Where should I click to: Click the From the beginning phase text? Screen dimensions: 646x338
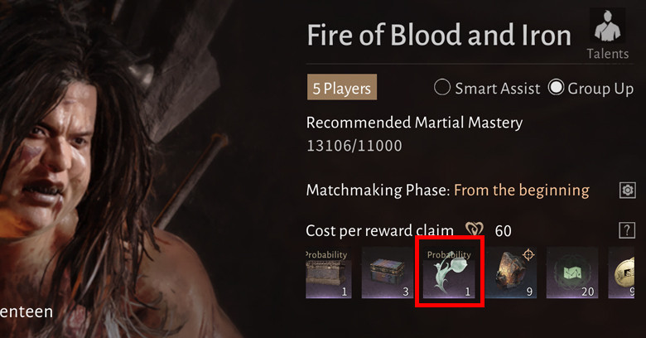click(x=522, y=190)
